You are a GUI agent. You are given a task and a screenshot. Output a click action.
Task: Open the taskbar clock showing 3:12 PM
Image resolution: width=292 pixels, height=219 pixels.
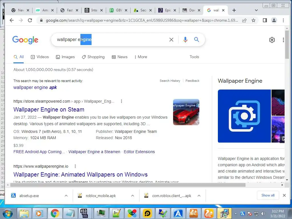point(277,214)
